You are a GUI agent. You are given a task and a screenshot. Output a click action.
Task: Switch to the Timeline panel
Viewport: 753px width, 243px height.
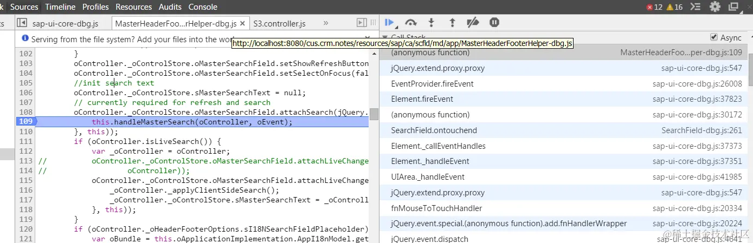tap(60, 7)
